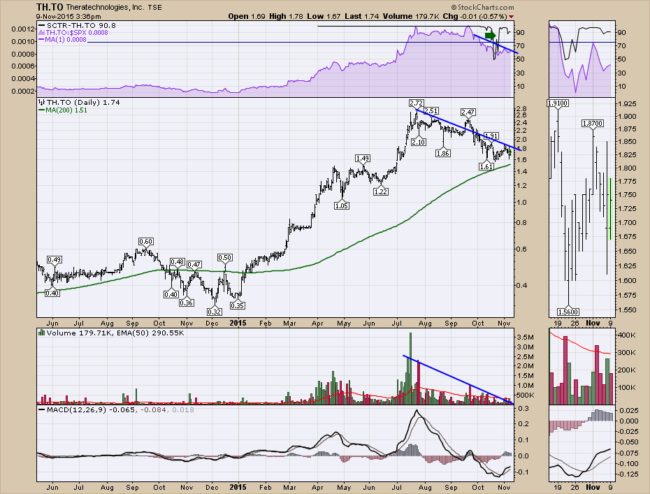
Task: Select the Low 1.67 value
Action: point(324,17)
